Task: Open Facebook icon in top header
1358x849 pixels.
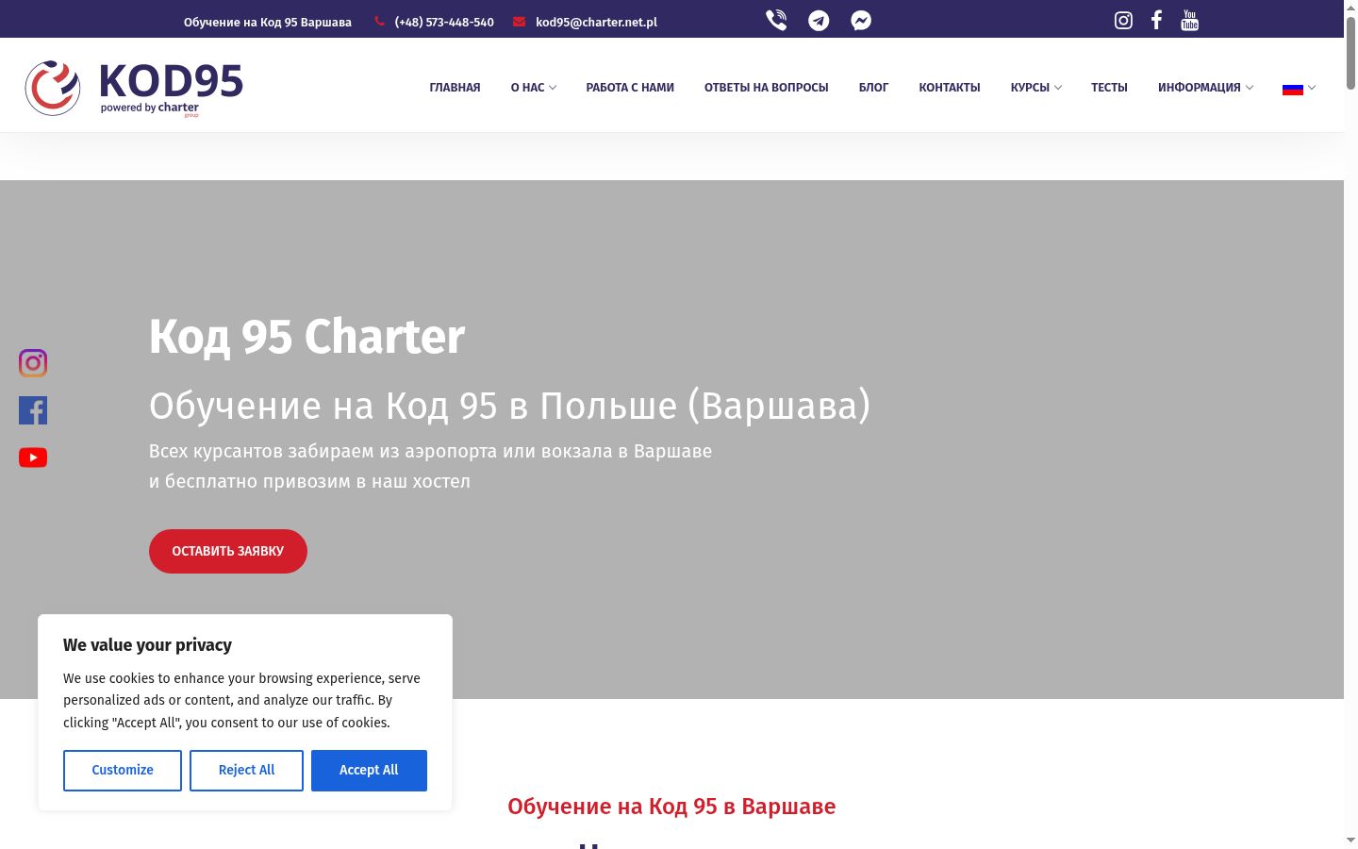Action: pos(1156,20)
